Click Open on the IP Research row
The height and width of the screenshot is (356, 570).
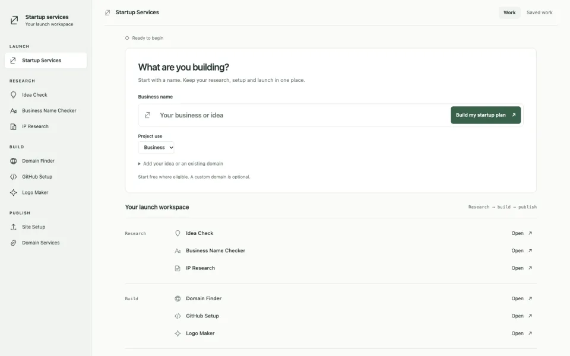[x=522, y=268]
